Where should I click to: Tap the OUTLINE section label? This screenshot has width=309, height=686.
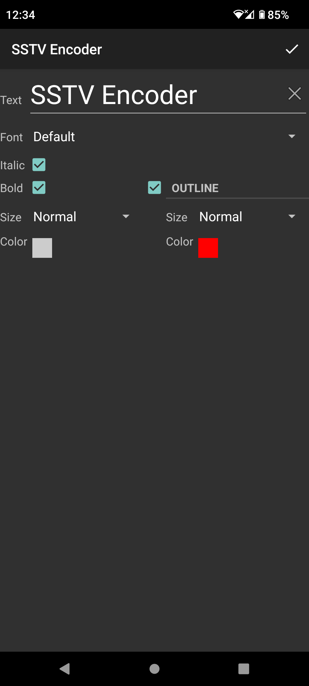195,188
